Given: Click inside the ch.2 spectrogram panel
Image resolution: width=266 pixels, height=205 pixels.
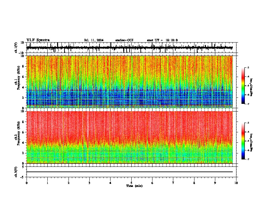Looking at the screenshot, I should [x=130, y=137].
